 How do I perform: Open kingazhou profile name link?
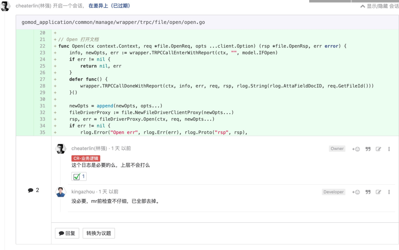coord(83,192)
